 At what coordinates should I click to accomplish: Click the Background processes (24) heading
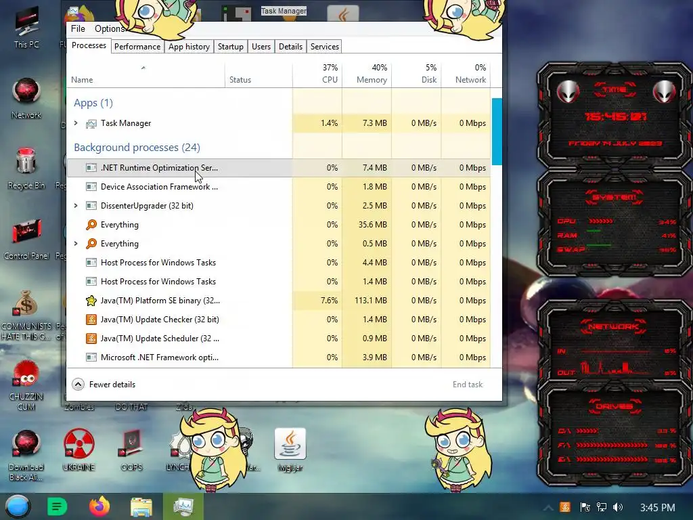[137, 147]
